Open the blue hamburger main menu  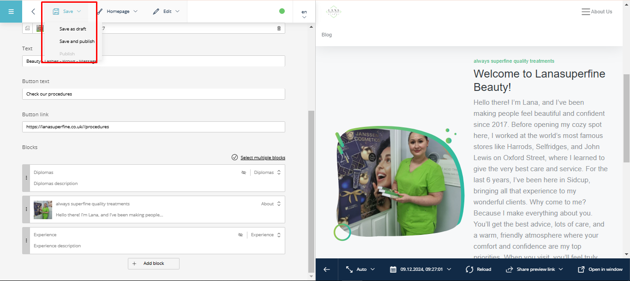[x=11, y=12]
